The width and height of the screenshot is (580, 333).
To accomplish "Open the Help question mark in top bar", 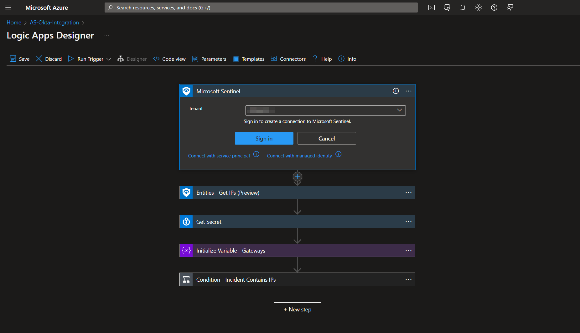I will point(494,8).
